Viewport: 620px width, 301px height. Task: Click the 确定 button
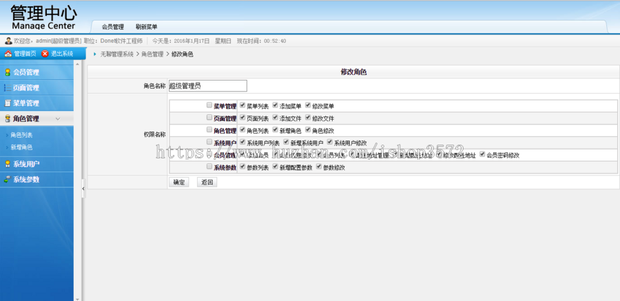[x=178, y=183]
